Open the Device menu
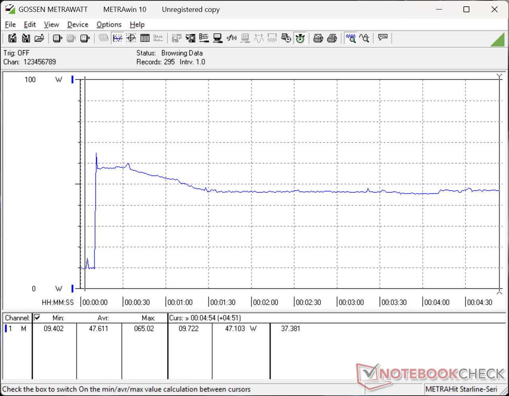This screenshot has height=396, width=509. point(78,25)
